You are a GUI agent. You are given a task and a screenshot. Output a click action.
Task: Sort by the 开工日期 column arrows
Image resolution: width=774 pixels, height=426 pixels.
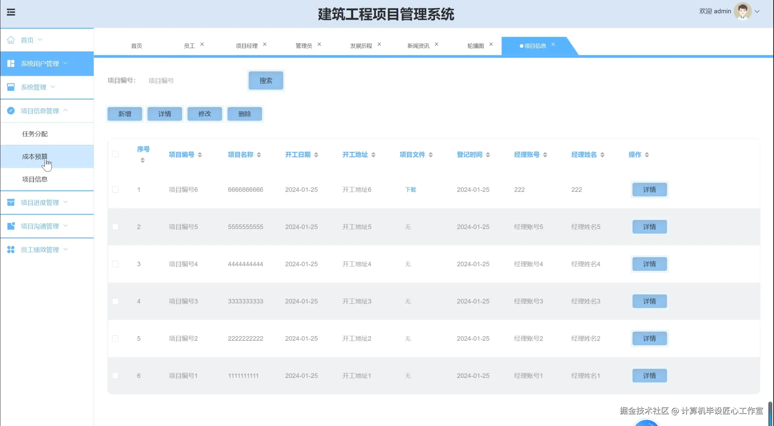[316, 155]
